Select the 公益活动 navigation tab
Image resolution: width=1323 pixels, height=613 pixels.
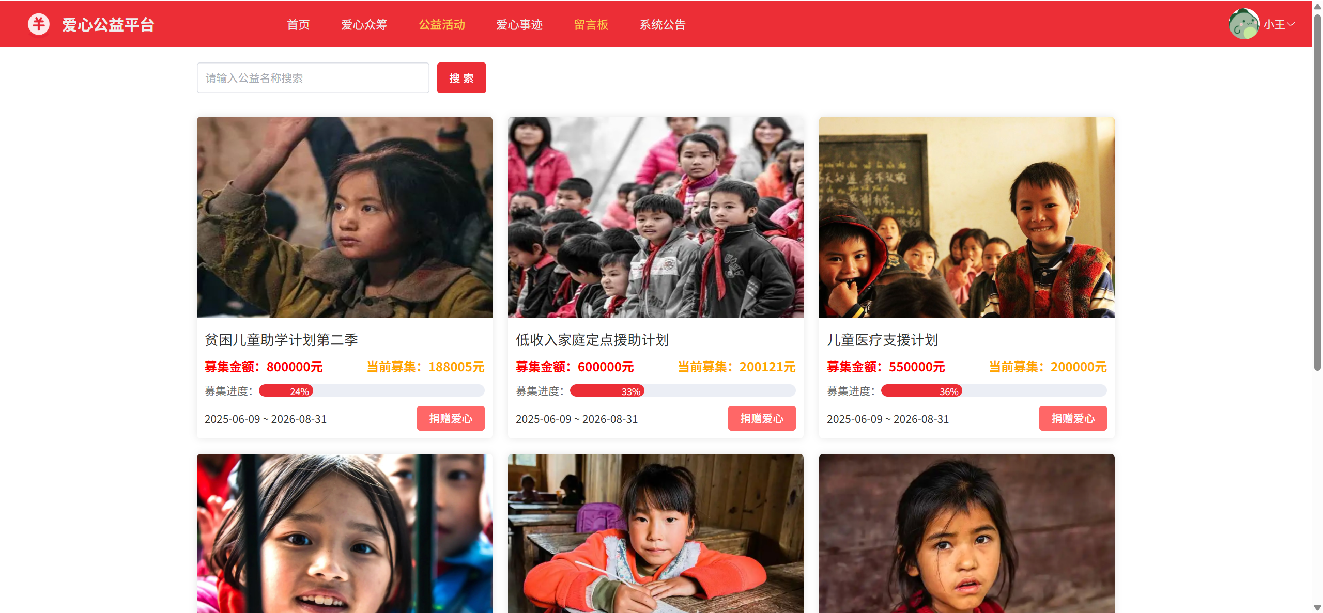[x=441, y=24]
